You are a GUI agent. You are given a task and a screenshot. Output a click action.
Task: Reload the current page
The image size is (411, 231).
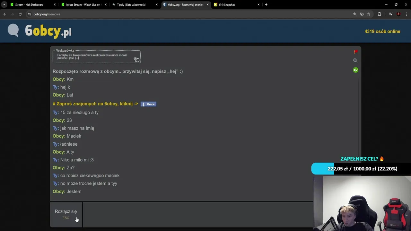[x=20, y=14]
